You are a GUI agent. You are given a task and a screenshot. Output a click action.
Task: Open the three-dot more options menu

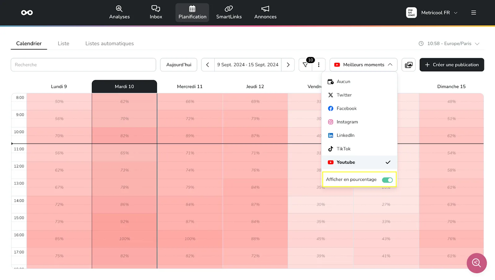click(x=319, y=65)
